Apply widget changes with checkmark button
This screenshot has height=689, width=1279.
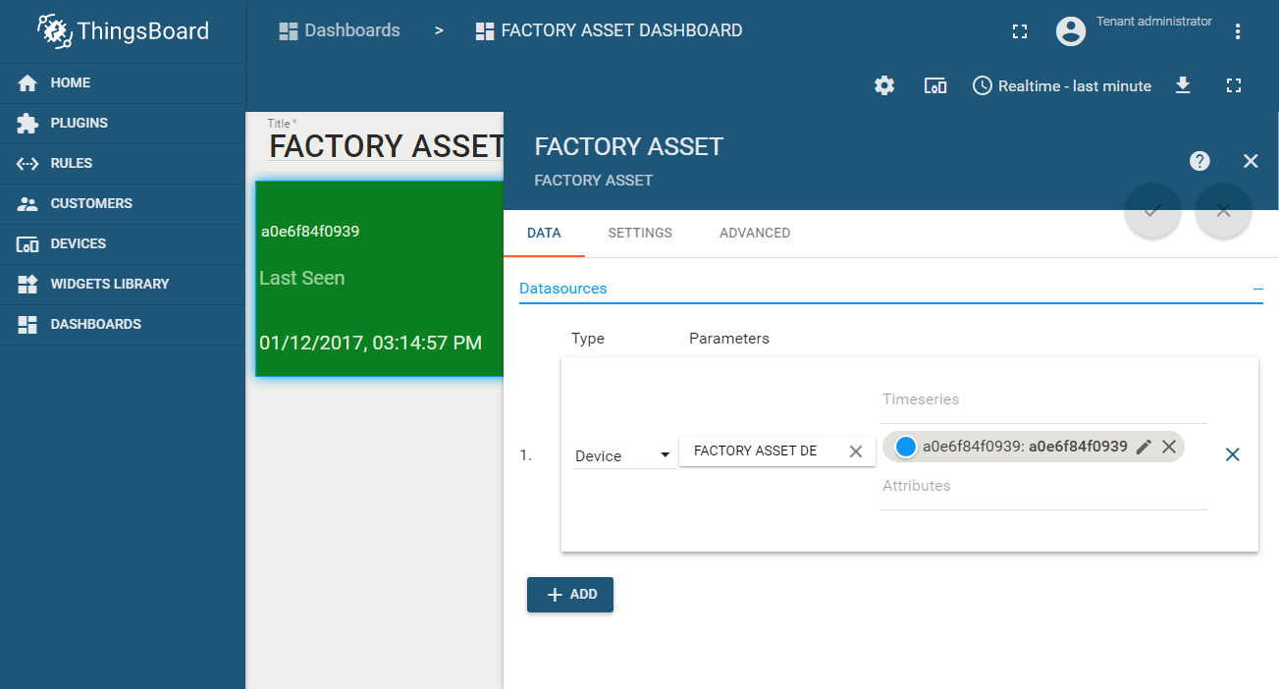1152,210
